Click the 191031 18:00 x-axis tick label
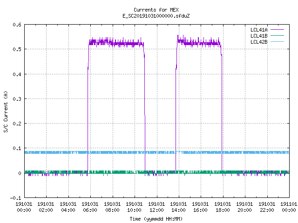298x223 pixels. click(223, 207)
